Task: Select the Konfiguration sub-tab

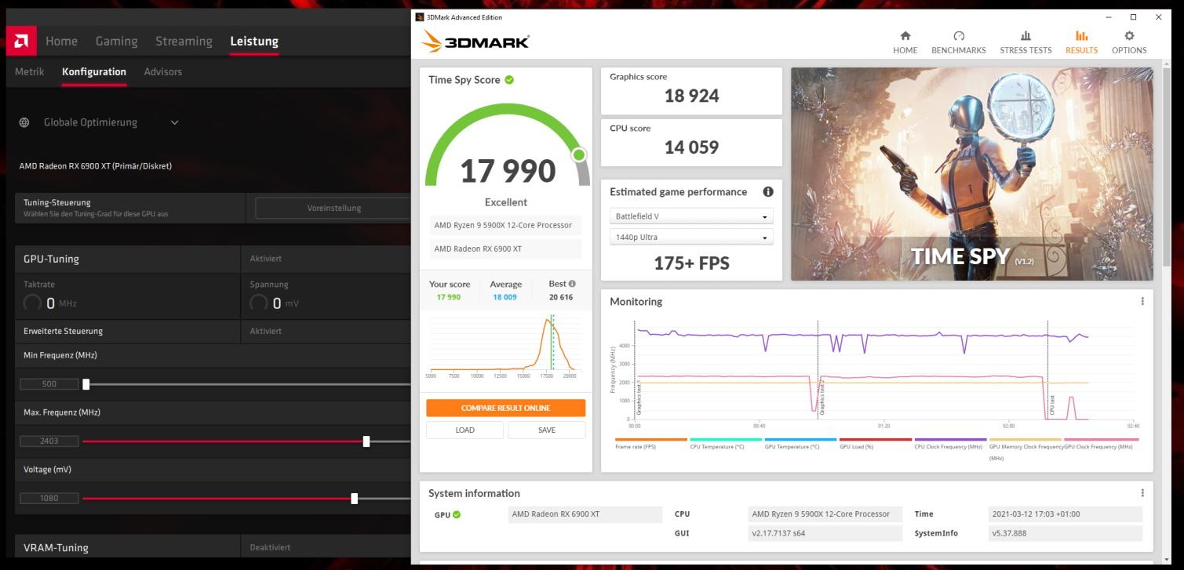Action: [x=94, y=71]
